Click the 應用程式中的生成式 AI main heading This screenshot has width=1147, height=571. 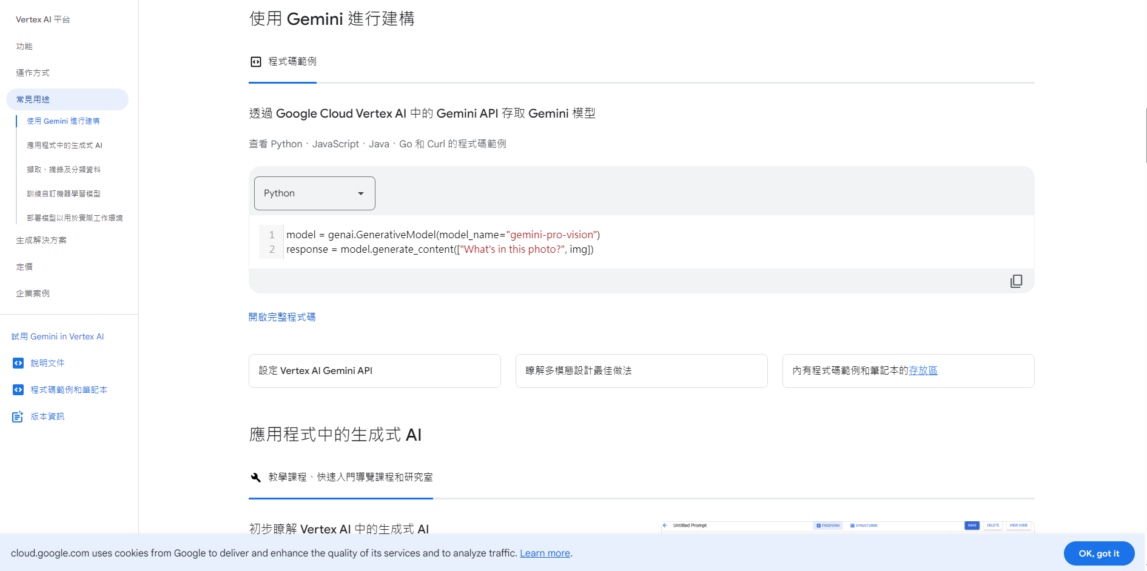pyautogui.click(x=335, y=435)
